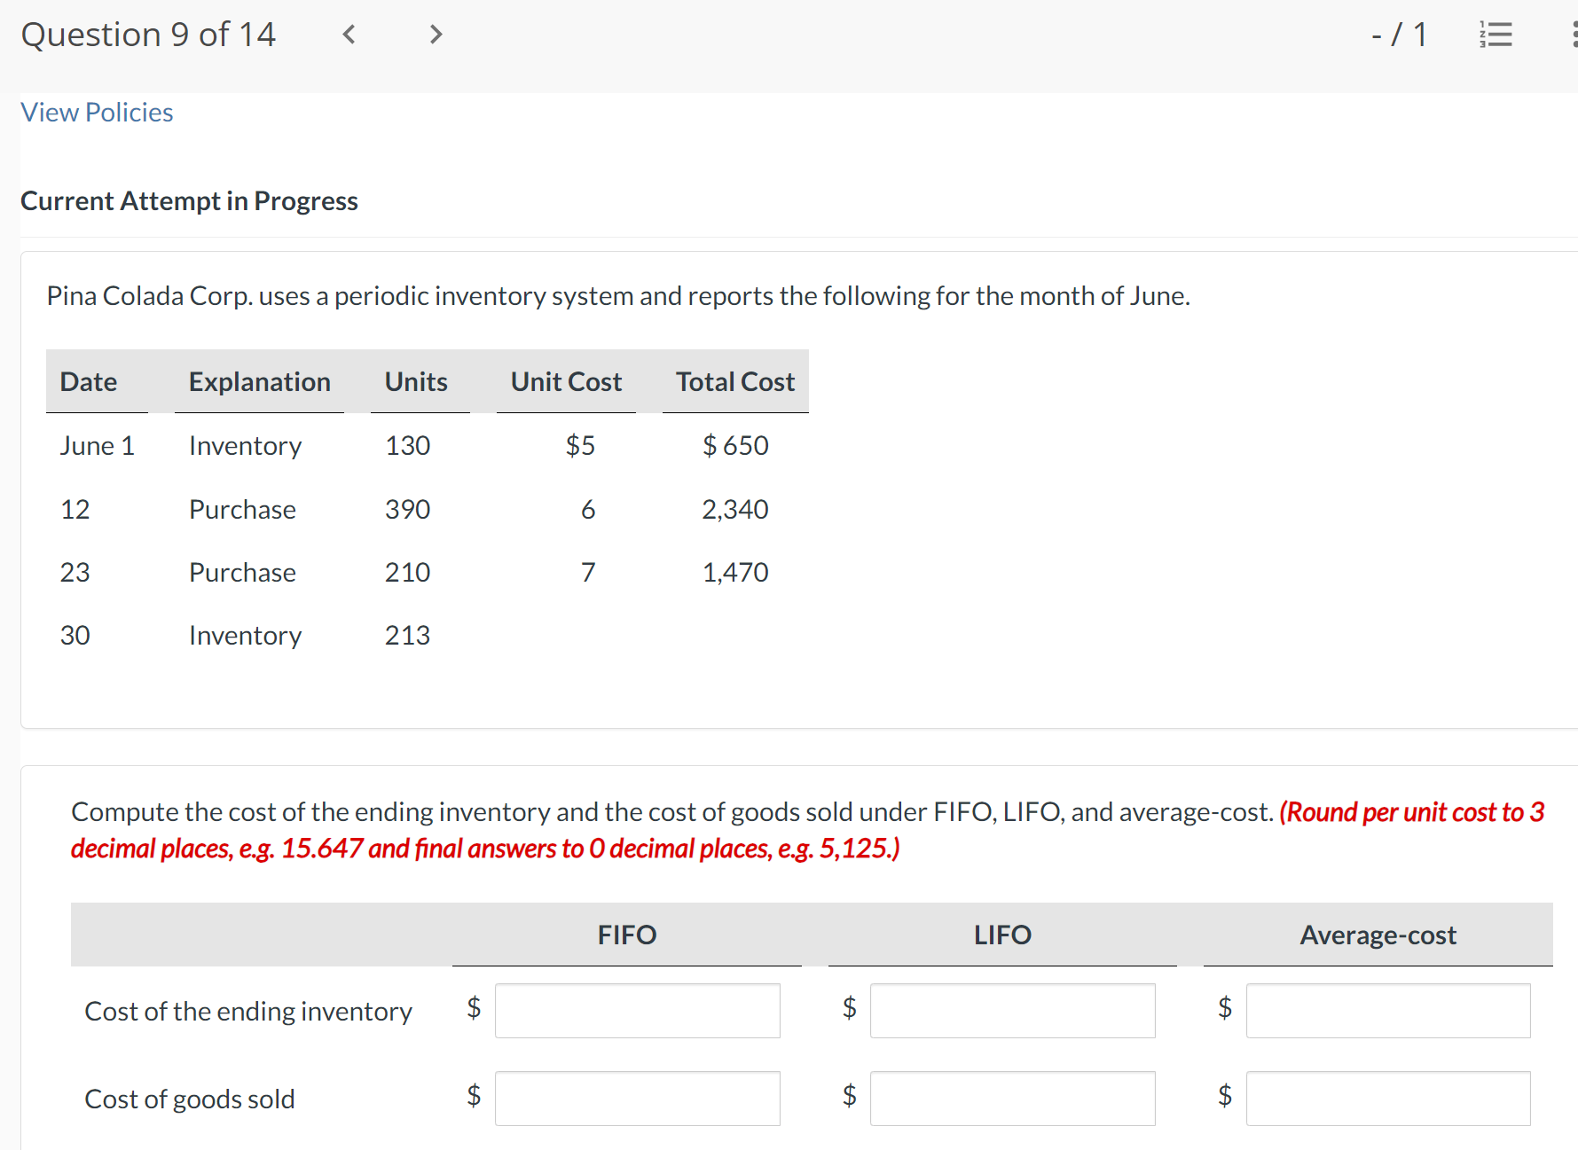Viewport: 1578px width, 1150px height.
Task: Go to the next question arrow
Action: pos(435,35)
